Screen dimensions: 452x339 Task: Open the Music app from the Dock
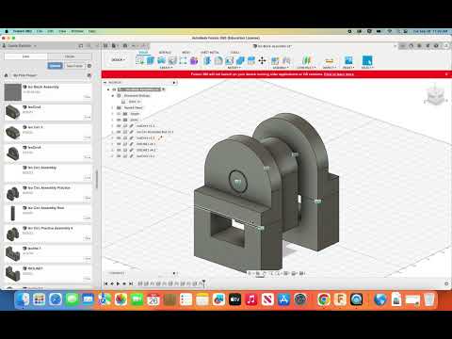pos(251,299)
